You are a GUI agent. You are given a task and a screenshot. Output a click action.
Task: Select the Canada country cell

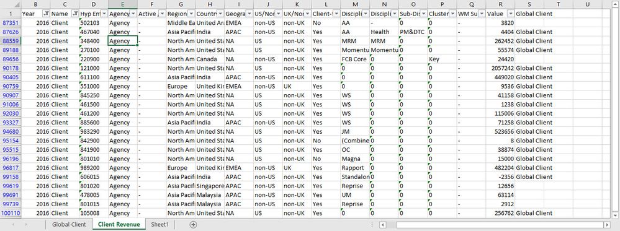[210, 59]
